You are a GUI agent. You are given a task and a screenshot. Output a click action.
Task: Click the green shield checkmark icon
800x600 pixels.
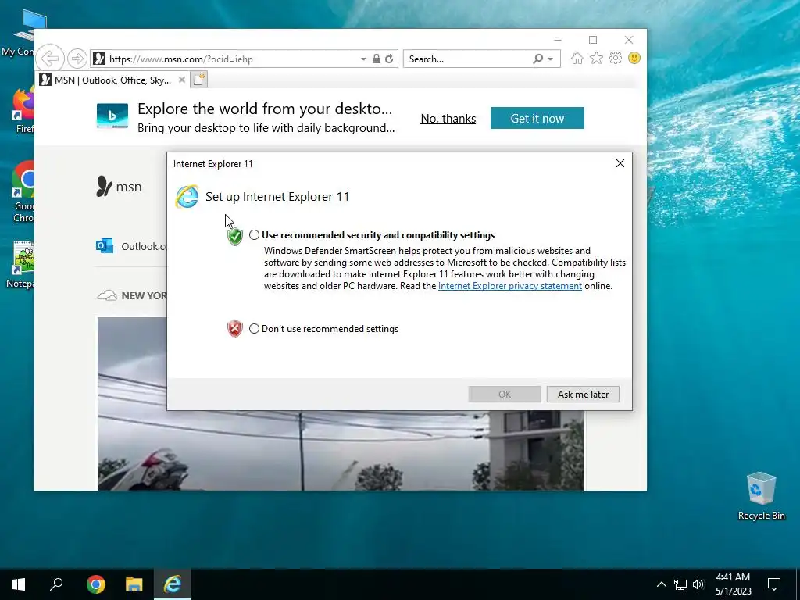(234, 236)
